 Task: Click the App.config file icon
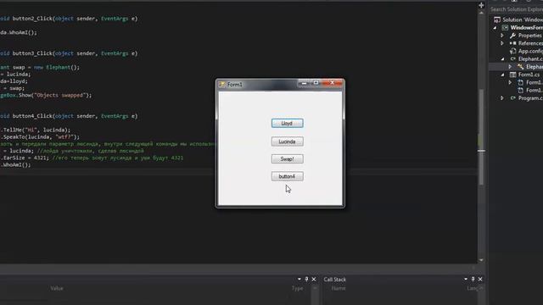(x=512, y=51)
